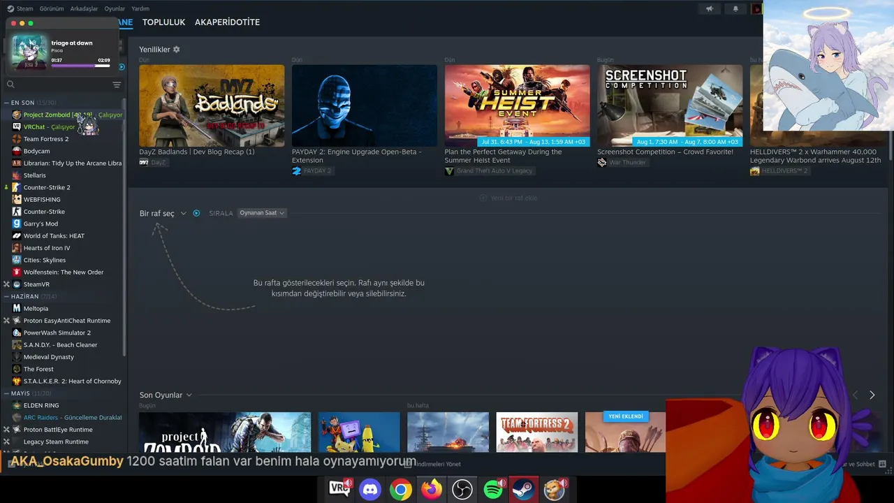Click the War Thunder game tag link

click(x=622, y=163)
